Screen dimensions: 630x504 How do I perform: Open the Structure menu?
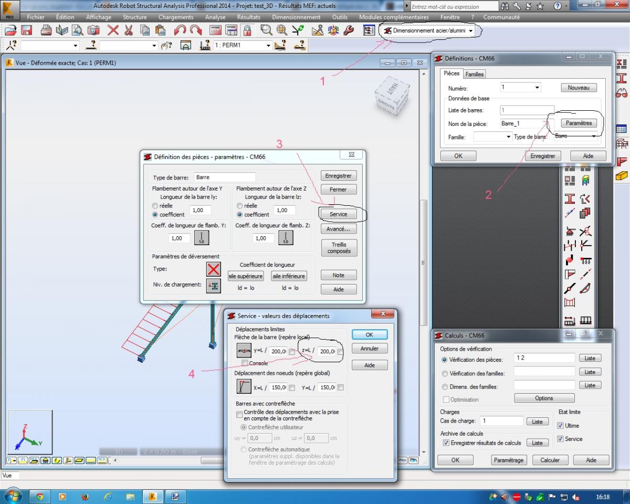(x=134, y=17)
